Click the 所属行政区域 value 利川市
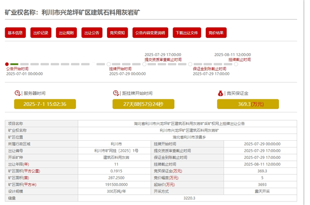This screenshot has height=205, width=310. [x=116, y=144]
